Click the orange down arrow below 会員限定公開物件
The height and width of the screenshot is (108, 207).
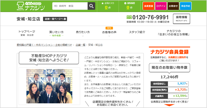[170, 105]
